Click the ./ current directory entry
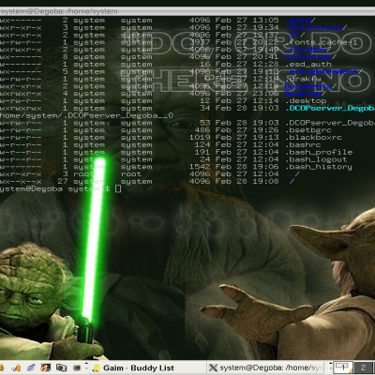Image resolution: width=375 pixels, height=375 pixels. point(290,181)
